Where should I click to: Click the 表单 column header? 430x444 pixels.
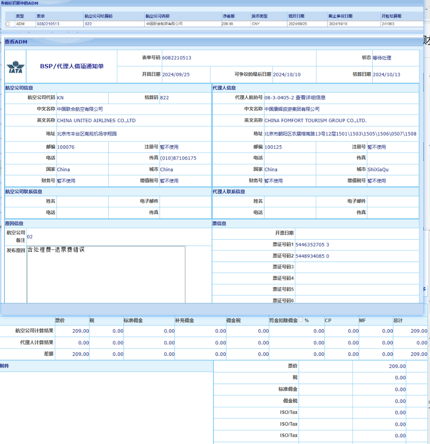pyautogui.click(x=41, y=16)
